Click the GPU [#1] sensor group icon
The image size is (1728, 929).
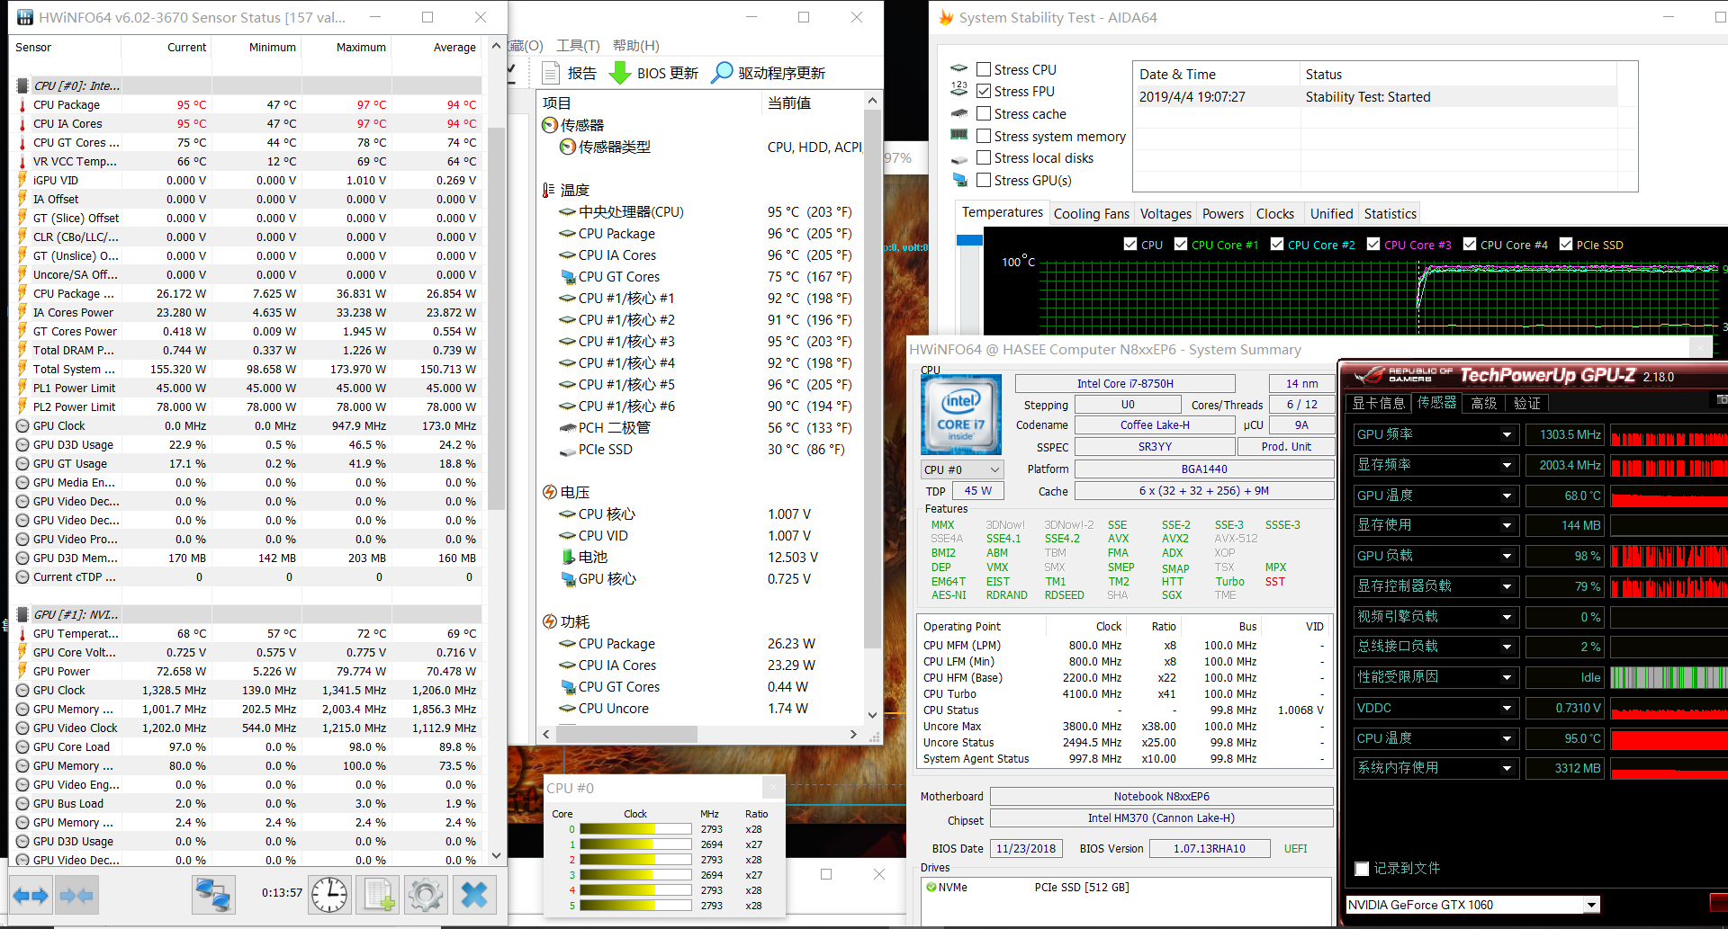click(x=22, y=614)
